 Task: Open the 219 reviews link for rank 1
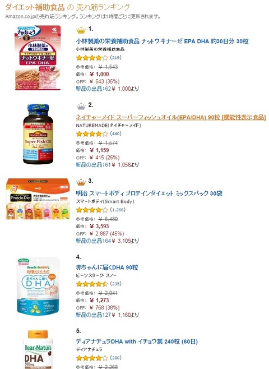115,57
